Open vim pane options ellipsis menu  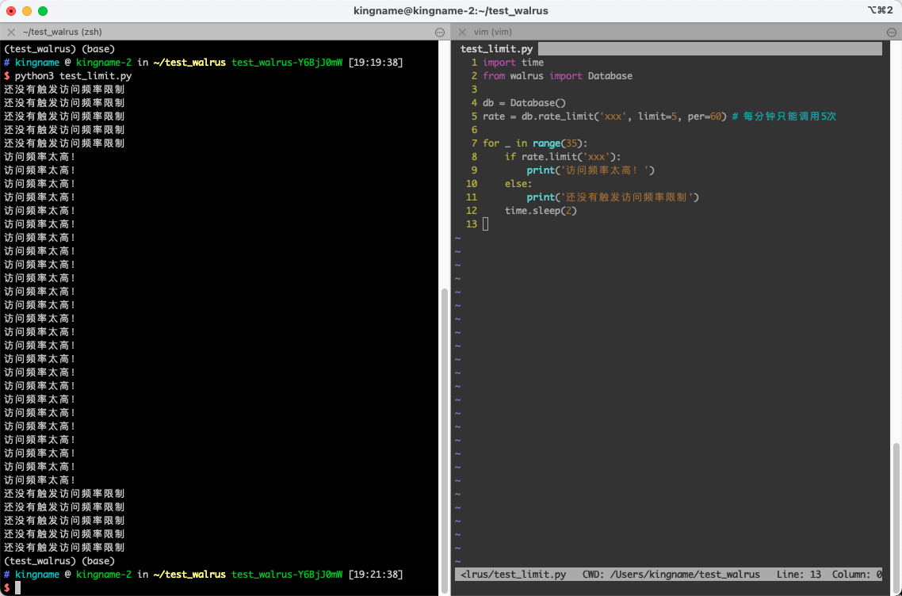coord(892,32)
